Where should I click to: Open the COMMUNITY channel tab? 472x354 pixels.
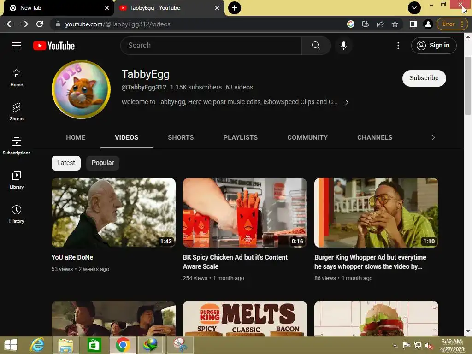pyautogui.click(x=307, y=137)
